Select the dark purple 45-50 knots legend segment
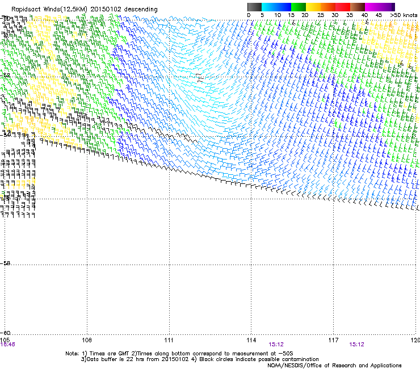The width and height of the screenshot is (420, 369). point(387,7)
